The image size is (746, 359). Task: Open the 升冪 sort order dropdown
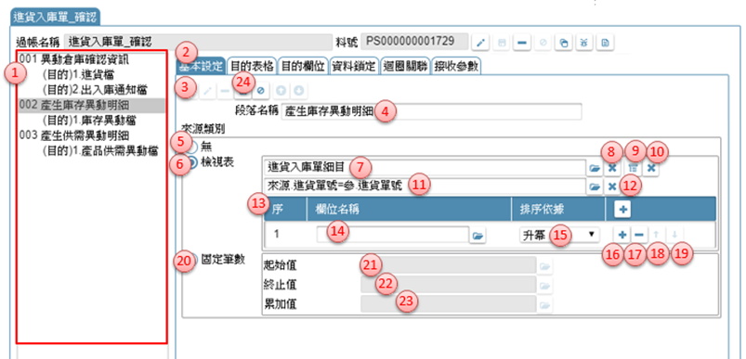[x=558, y=235]
